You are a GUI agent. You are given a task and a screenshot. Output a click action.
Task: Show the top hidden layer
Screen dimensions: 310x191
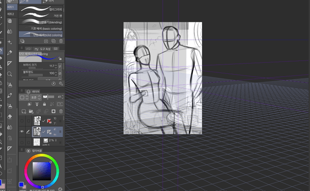pos(22,121)
